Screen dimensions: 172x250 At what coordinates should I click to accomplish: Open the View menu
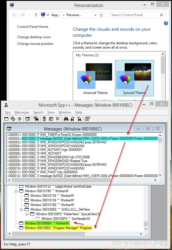[51, 112]
